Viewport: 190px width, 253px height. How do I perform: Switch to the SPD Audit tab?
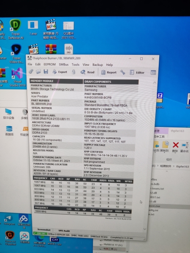[x=64, y=231]
